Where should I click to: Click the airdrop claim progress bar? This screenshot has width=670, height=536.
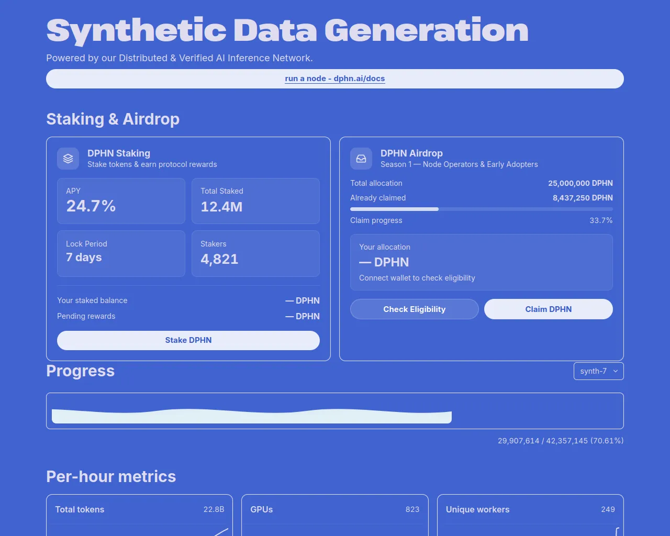tap(482, 209)
